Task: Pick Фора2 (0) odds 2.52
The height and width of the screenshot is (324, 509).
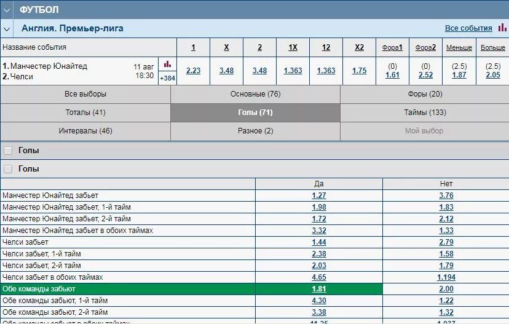Action: click(425, 75)
